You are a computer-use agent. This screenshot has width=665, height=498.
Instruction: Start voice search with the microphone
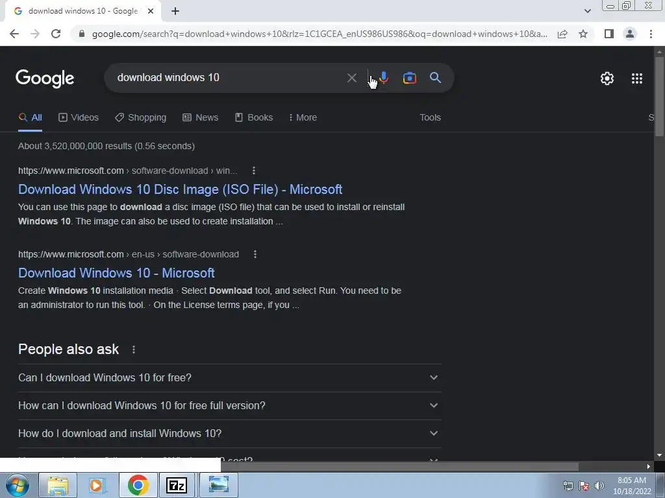[x=384, y=78]
